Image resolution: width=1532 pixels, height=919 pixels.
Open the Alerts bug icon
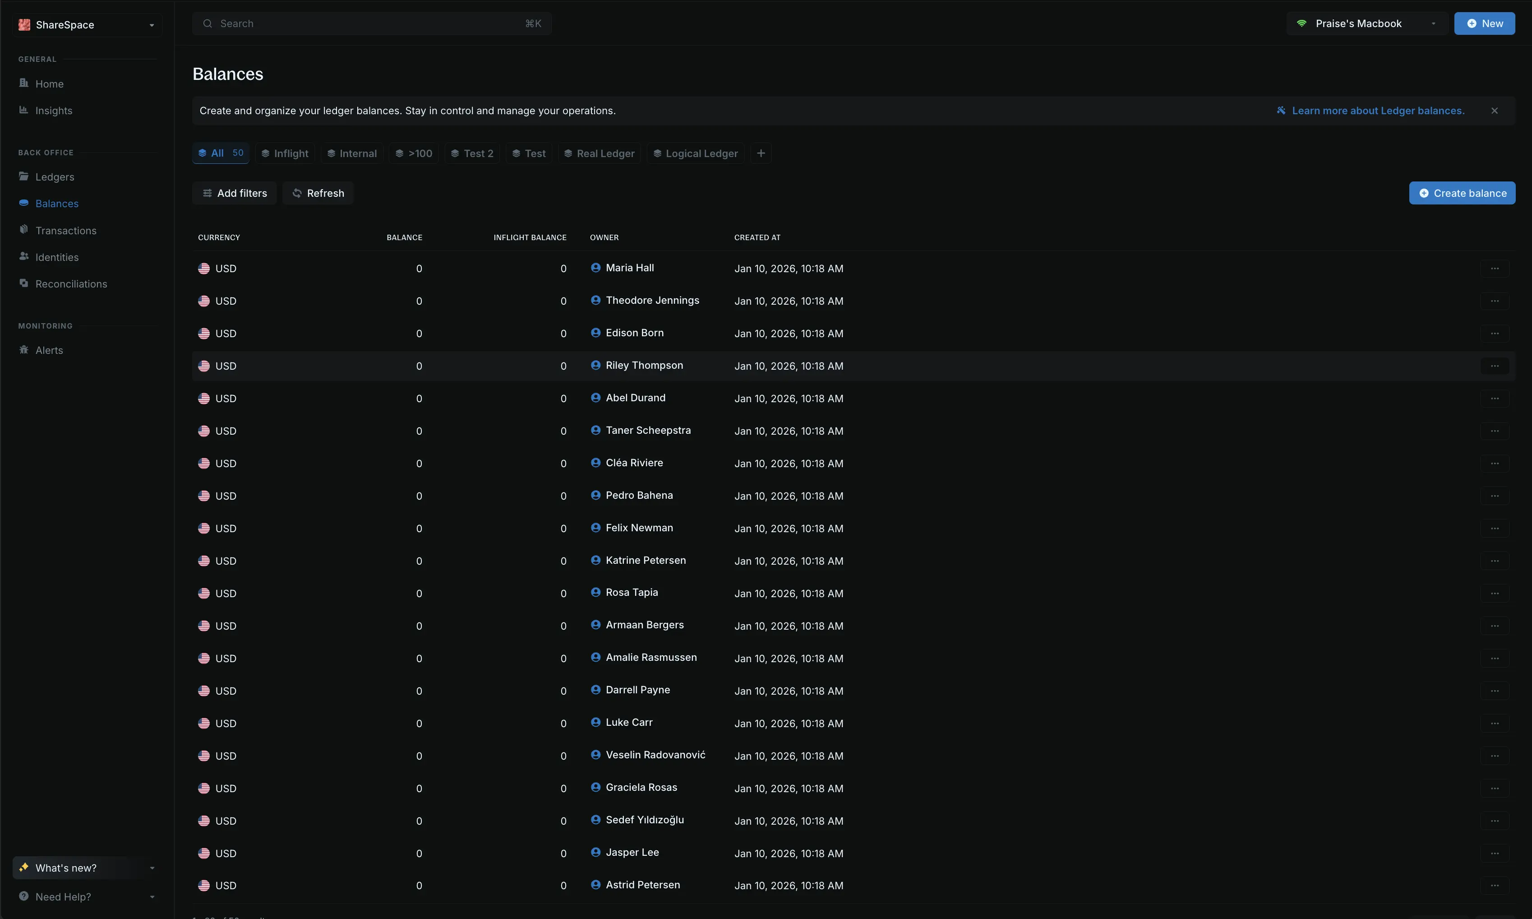[x=23, y=350]
